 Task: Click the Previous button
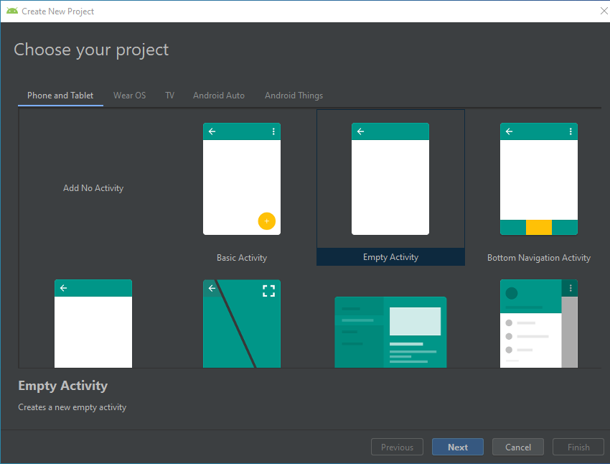pyautogui.click(x=397, y=447)
